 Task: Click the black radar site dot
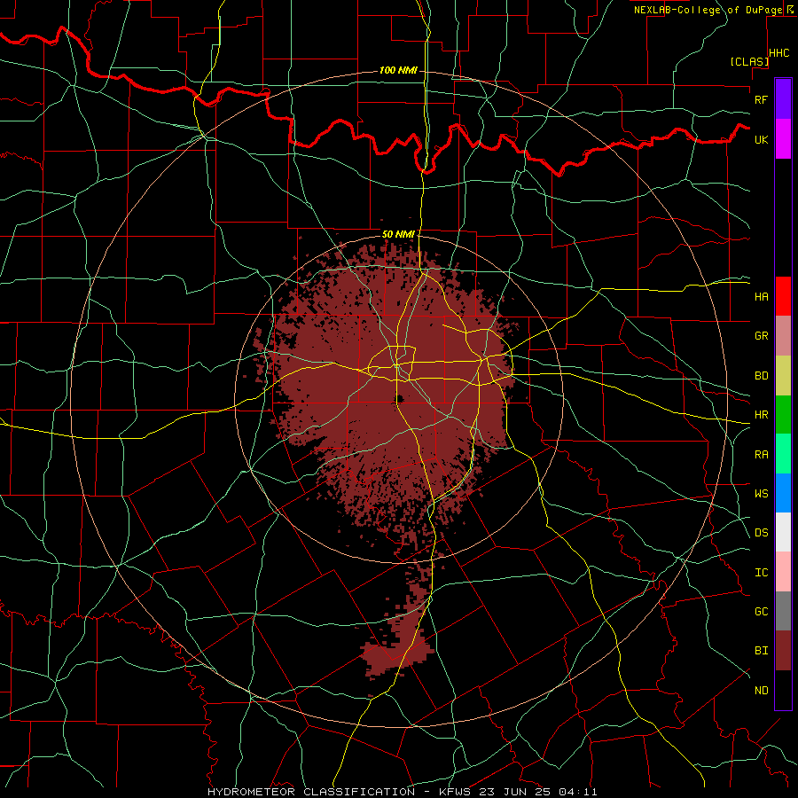[x=400, y=398]
